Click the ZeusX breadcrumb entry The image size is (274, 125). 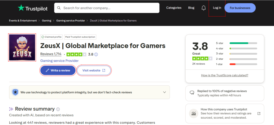(x=113, y=21)
